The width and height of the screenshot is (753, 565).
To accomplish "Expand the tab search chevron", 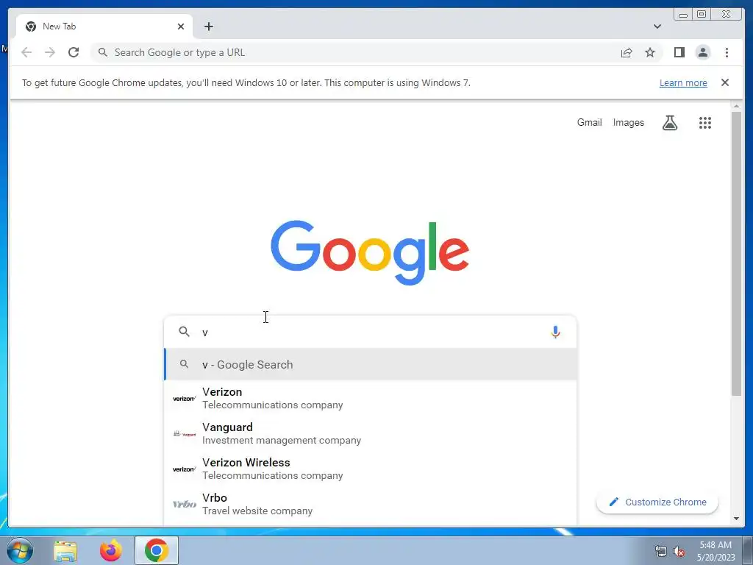I will (x=657, y=26).
